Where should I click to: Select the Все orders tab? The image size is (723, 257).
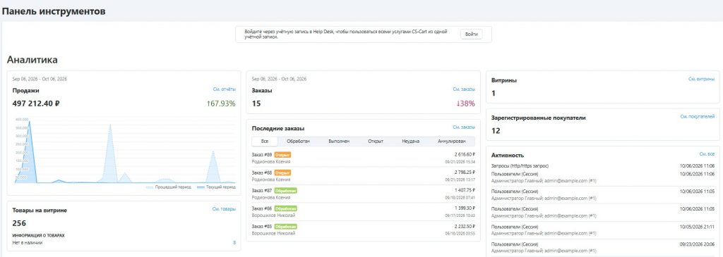(265, 141)
